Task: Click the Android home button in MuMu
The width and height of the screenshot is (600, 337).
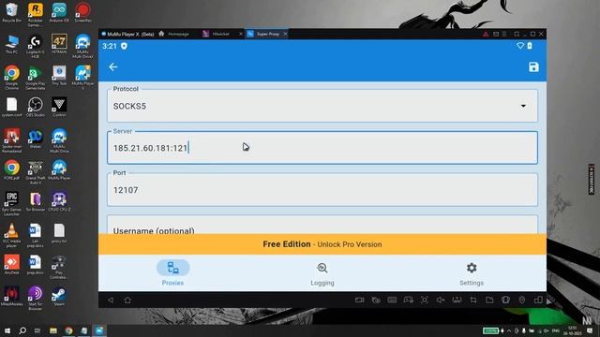Action: coord(127,300)
